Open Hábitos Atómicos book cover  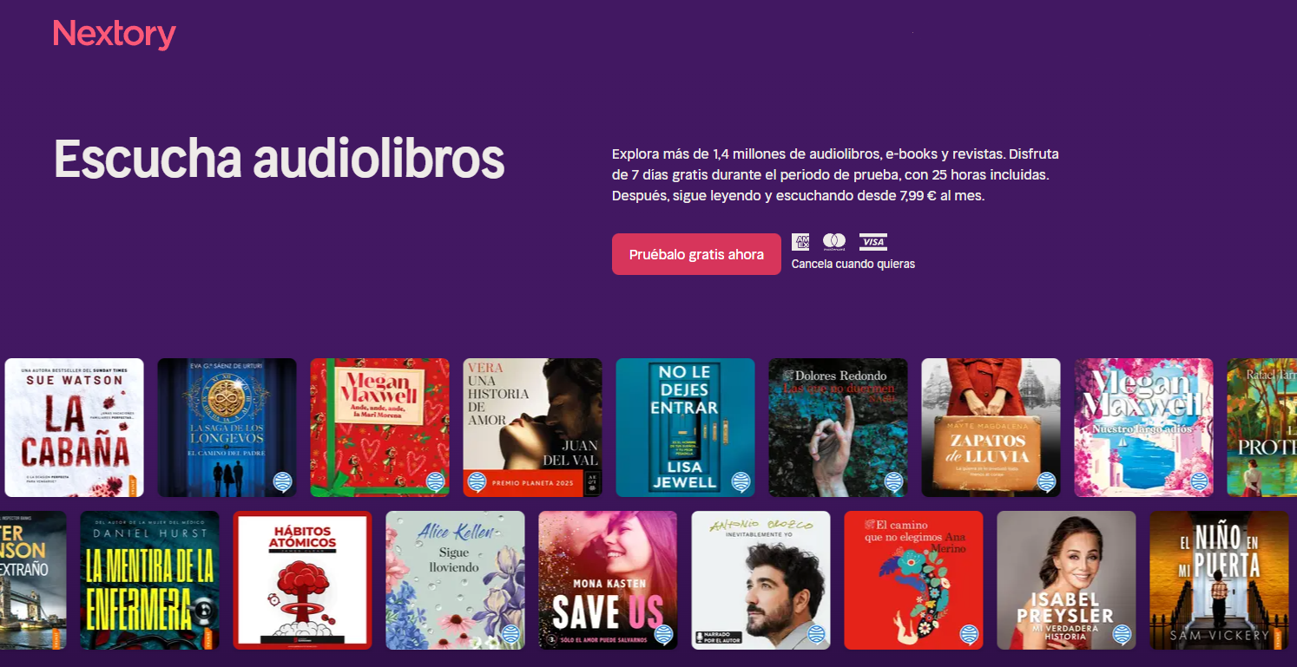pyautogui.click(x=303, y=580)
